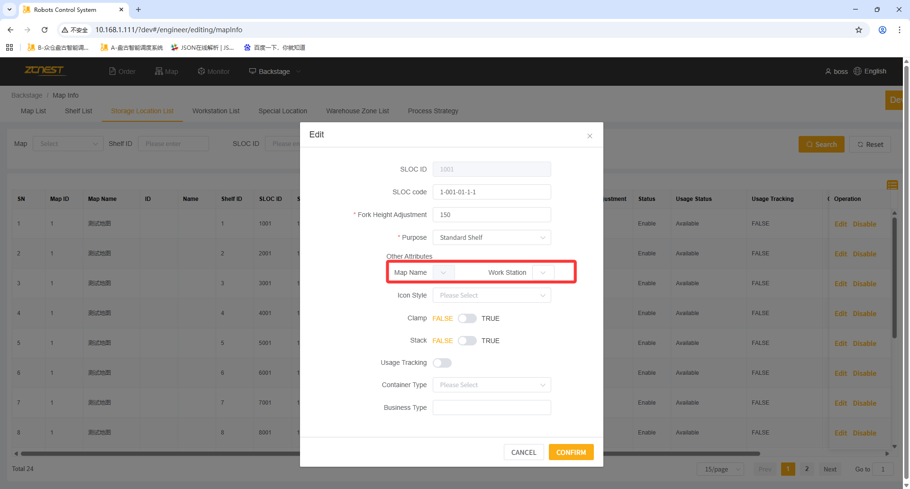The width and height of the screenshot is (910, 489).
Task: Click the boss user profile icon
Action: click(828, 72)
